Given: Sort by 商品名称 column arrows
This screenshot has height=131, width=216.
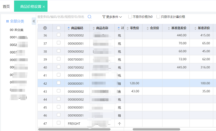Looking at the screenshot, I should (94, 28).
